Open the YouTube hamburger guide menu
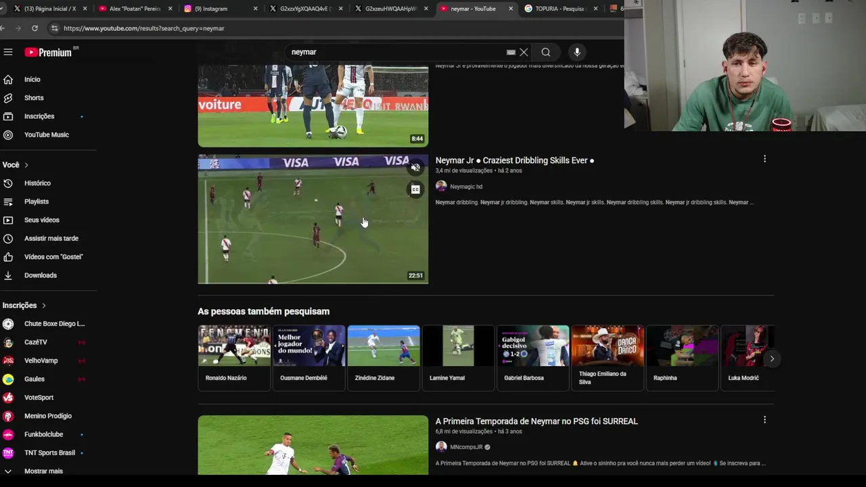The width and height of the screenshot is (866, 487). coord(8,52)
